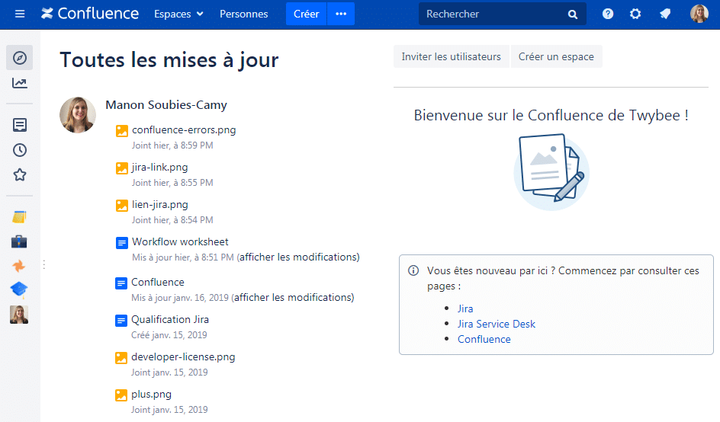This screenshot has height=422, width=720.
Task: Open the My Work feed icon in sidebar
Action: click(x=19, y=125)
